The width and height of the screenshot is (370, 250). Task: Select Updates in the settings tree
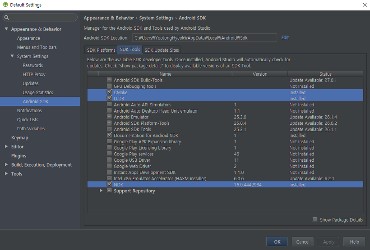[x=31, y=83]
